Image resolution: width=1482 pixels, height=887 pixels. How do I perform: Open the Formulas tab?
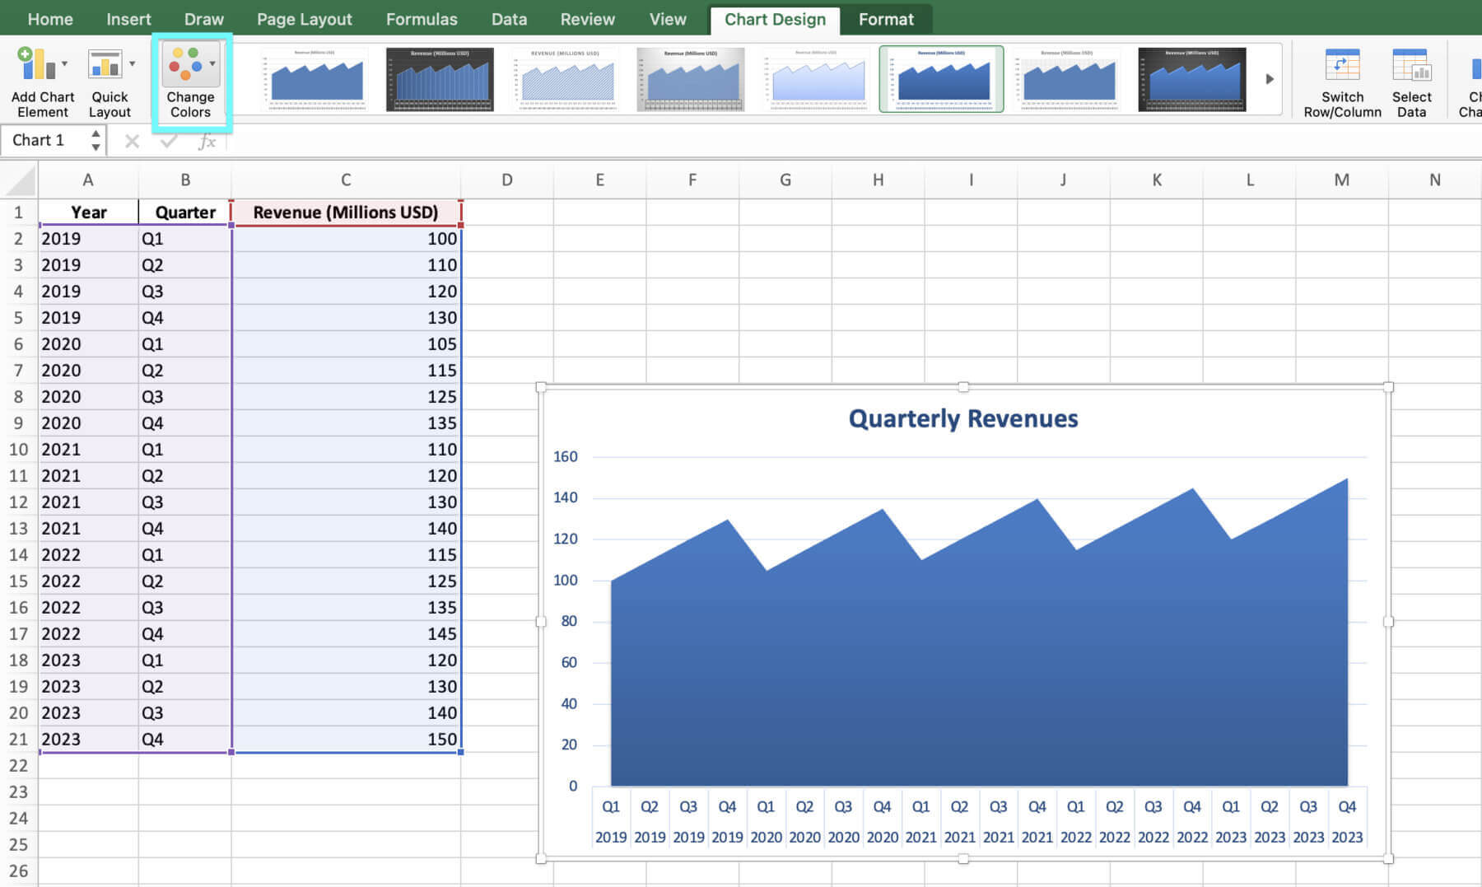coord(422,19)
